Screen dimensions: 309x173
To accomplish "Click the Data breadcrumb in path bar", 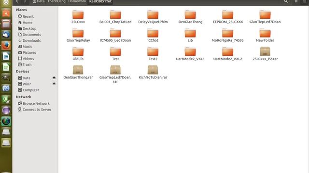I will [39, 1].
